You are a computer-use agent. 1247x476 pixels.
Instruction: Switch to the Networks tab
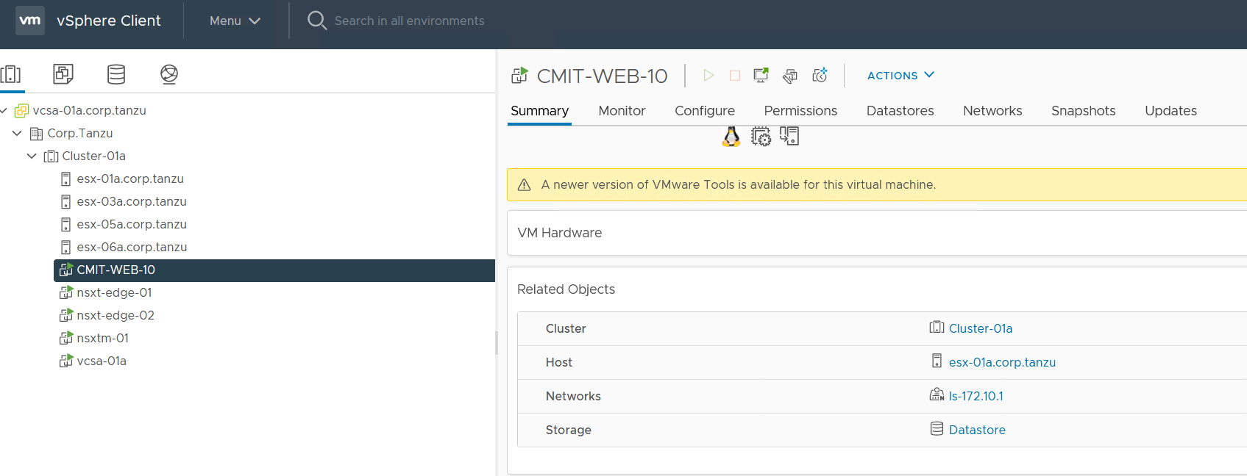coord(992,111)
